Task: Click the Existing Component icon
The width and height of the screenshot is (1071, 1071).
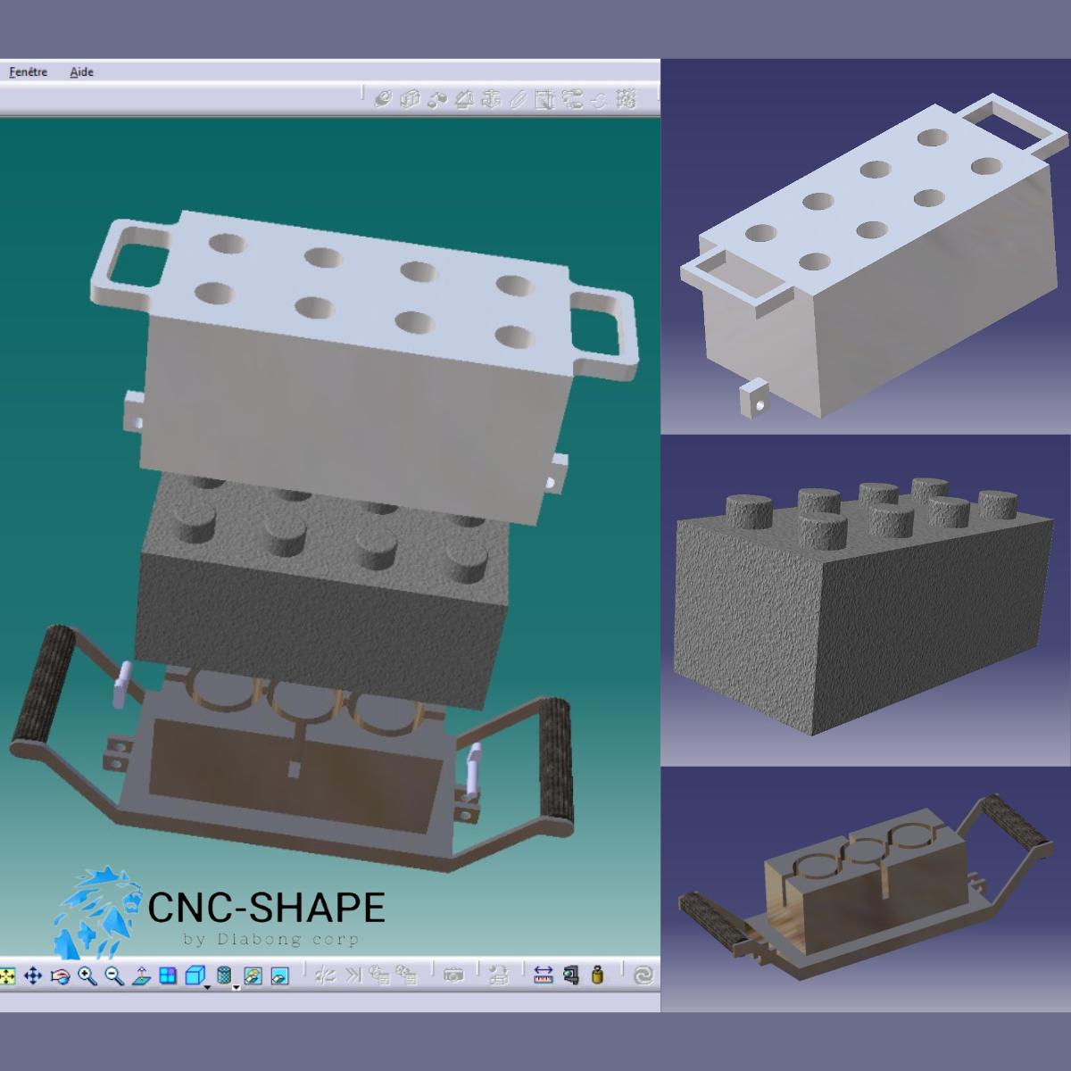Action: pos(464,99)
